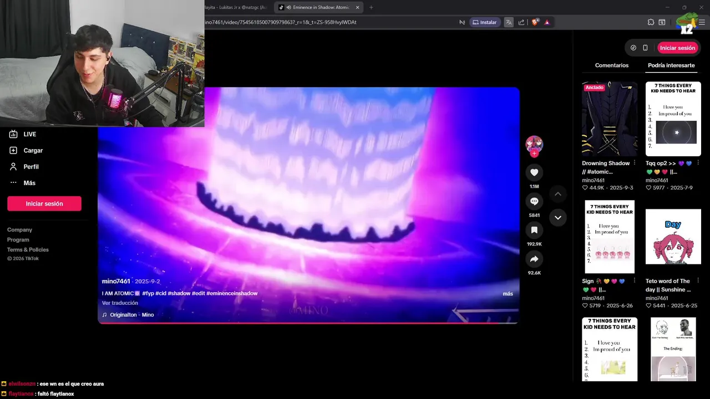Seek using the red video progress bar
The image size is (710, 399).
308,323
